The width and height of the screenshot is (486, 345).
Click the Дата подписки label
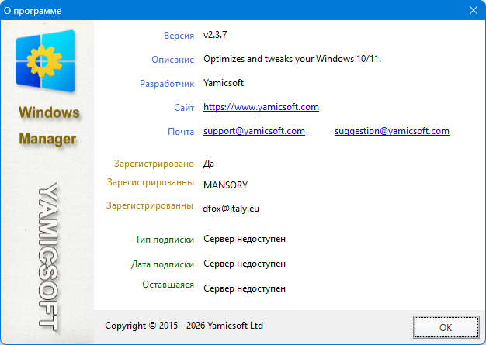162,264
